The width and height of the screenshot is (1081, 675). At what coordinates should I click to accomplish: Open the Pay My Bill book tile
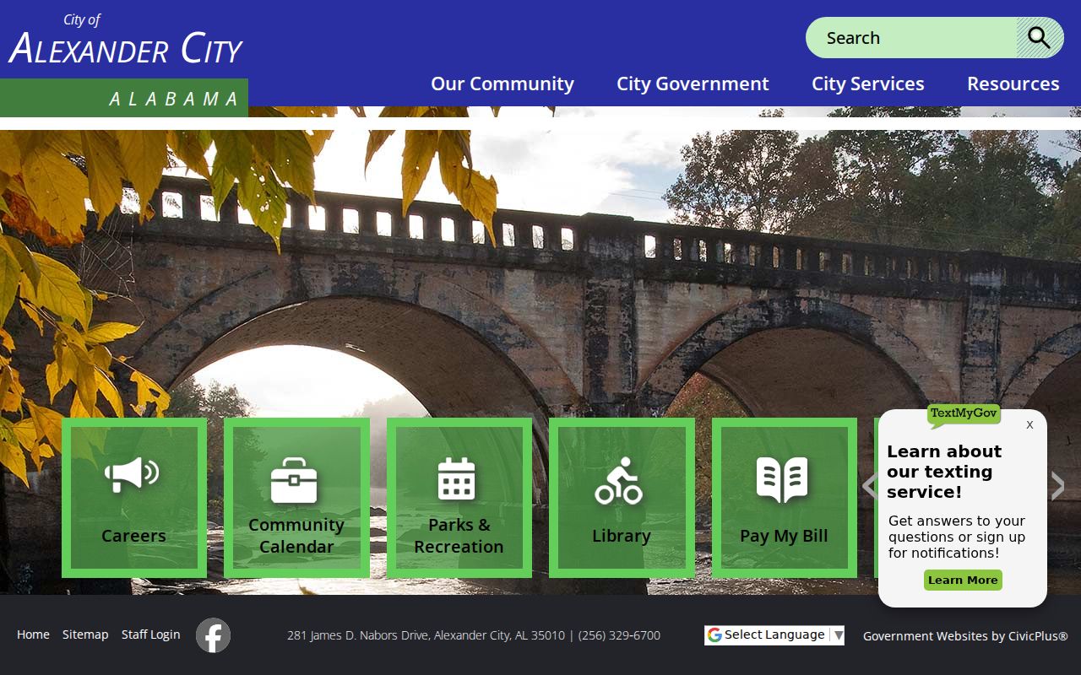[785, 498]
